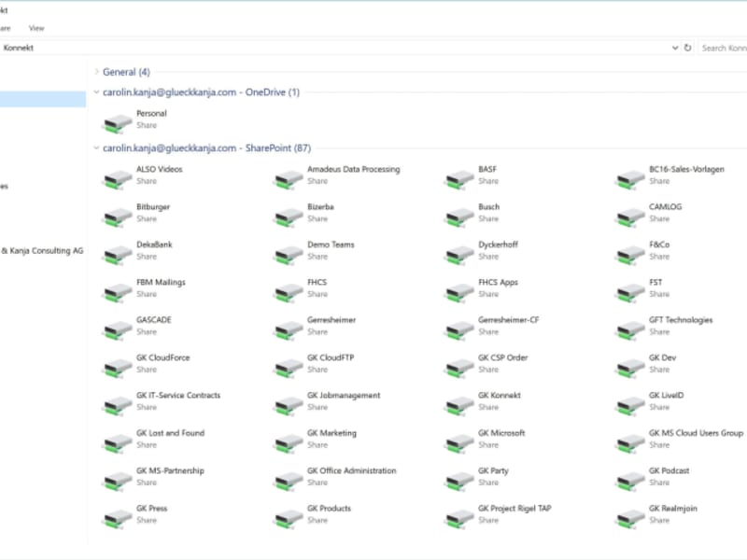This screenshot has height=560, width=747.
Task: Click the Search Konnekt box
Action: pos(723,48)
